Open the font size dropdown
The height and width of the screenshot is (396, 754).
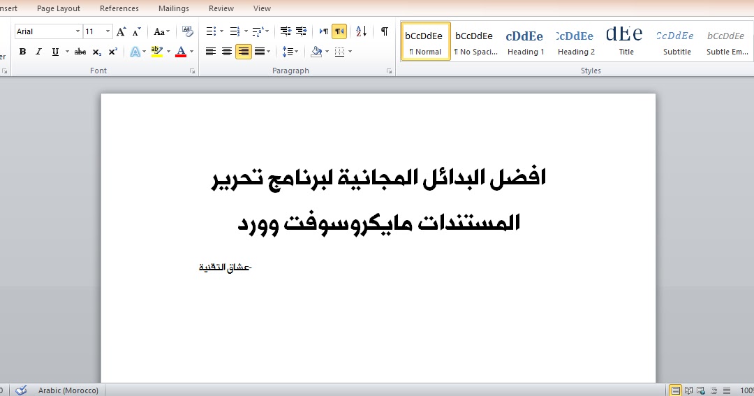click(x=108, y=31)
